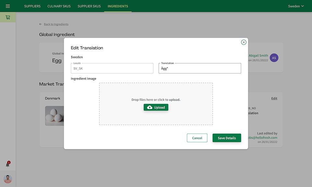Screen dimensions: 312x187
Task: Switch to the Suppliers tab
Action: [x=32, y=6]
